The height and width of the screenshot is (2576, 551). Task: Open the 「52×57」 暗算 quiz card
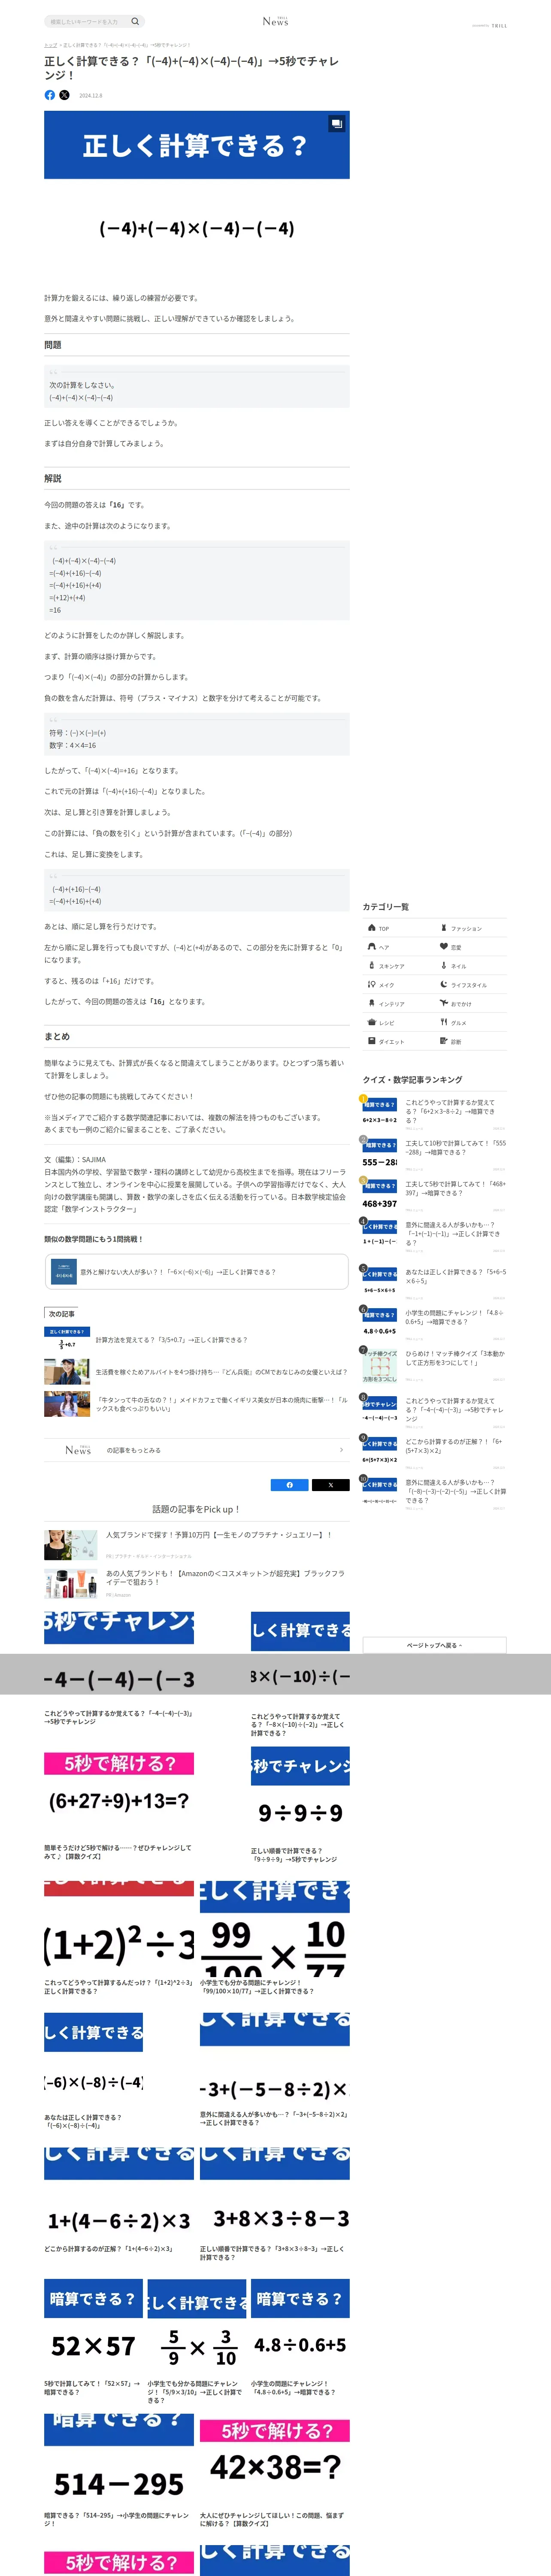pos(94,2339)
